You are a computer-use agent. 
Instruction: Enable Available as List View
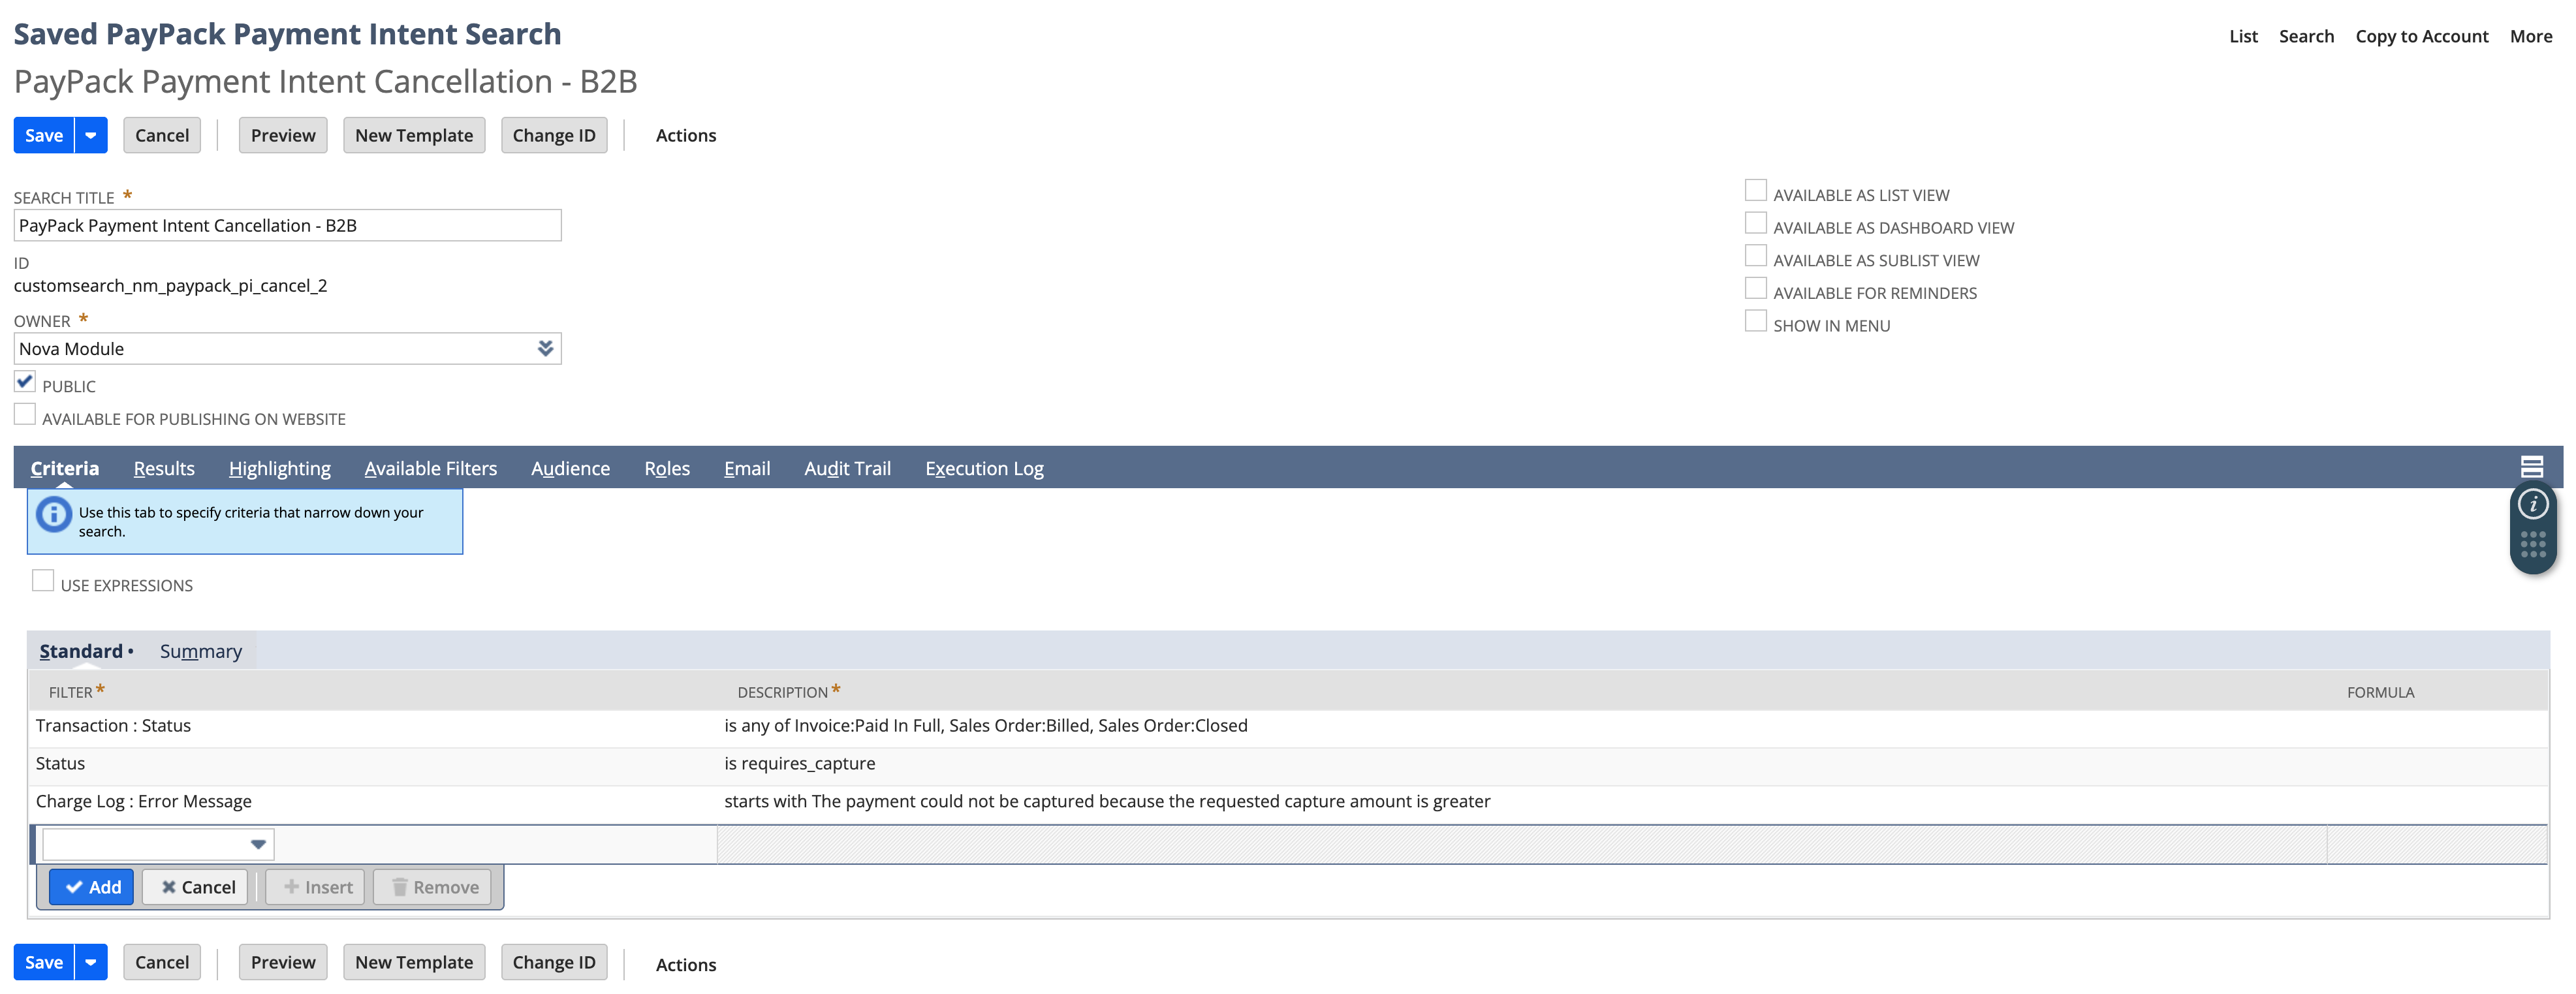[x=1755, y=190]
